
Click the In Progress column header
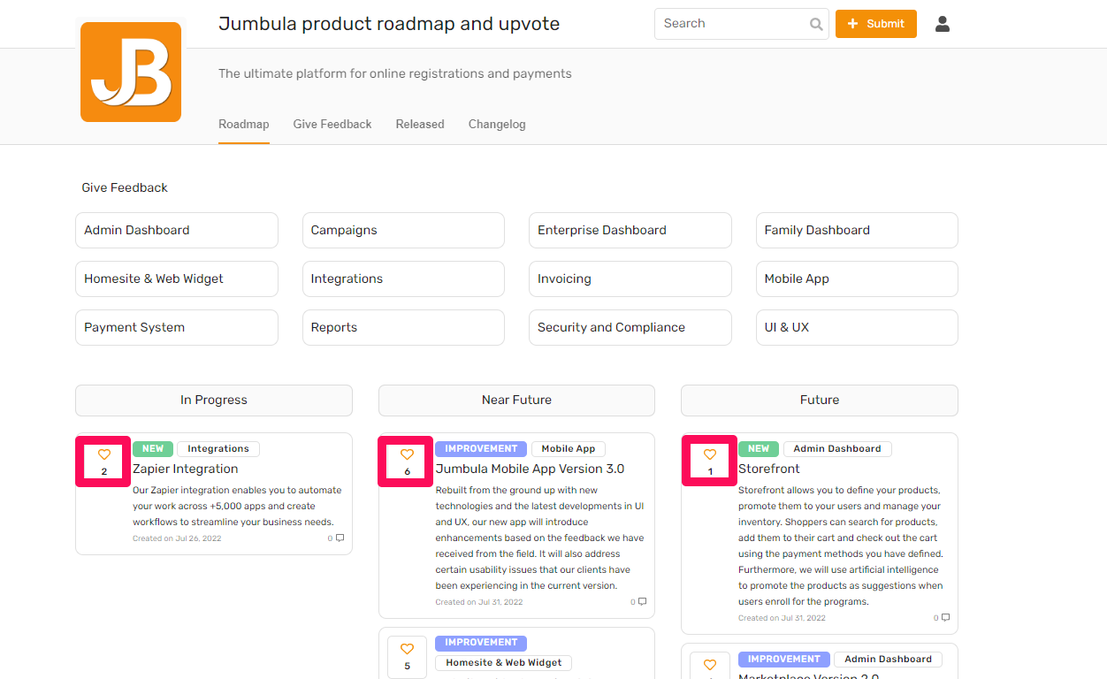[x=214, y=401]
